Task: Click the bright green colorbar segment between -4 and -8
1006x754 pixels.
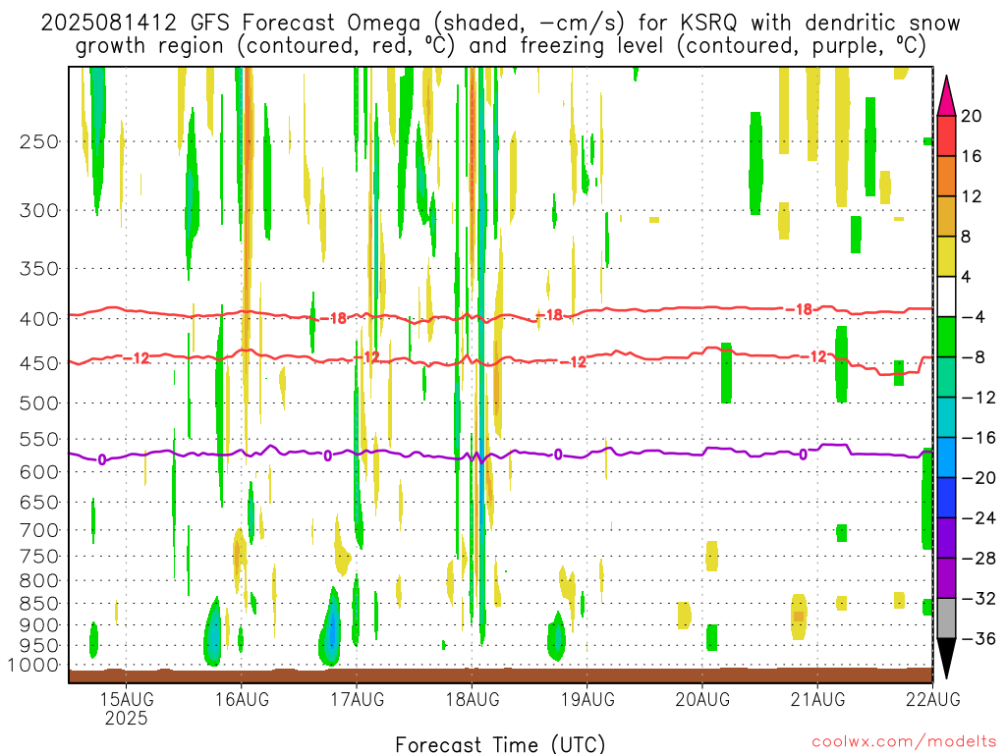Action: [946, 338]
